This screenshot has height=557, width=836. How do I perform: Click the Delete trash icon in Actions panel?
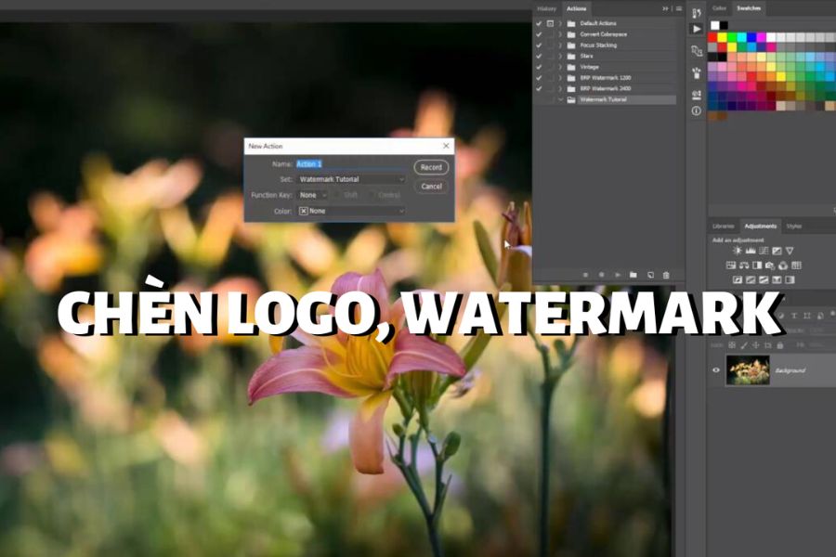click(666, 275)
